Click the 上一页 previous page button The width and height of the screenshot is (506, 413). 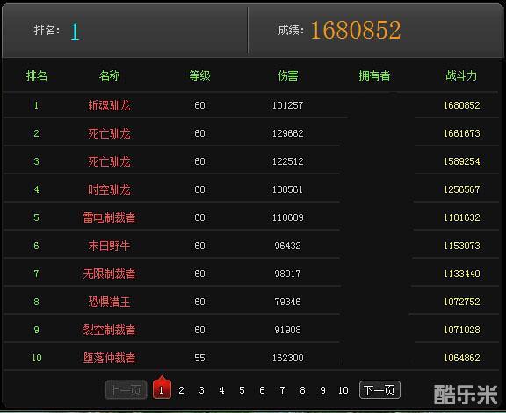click(x=126, y=390)
